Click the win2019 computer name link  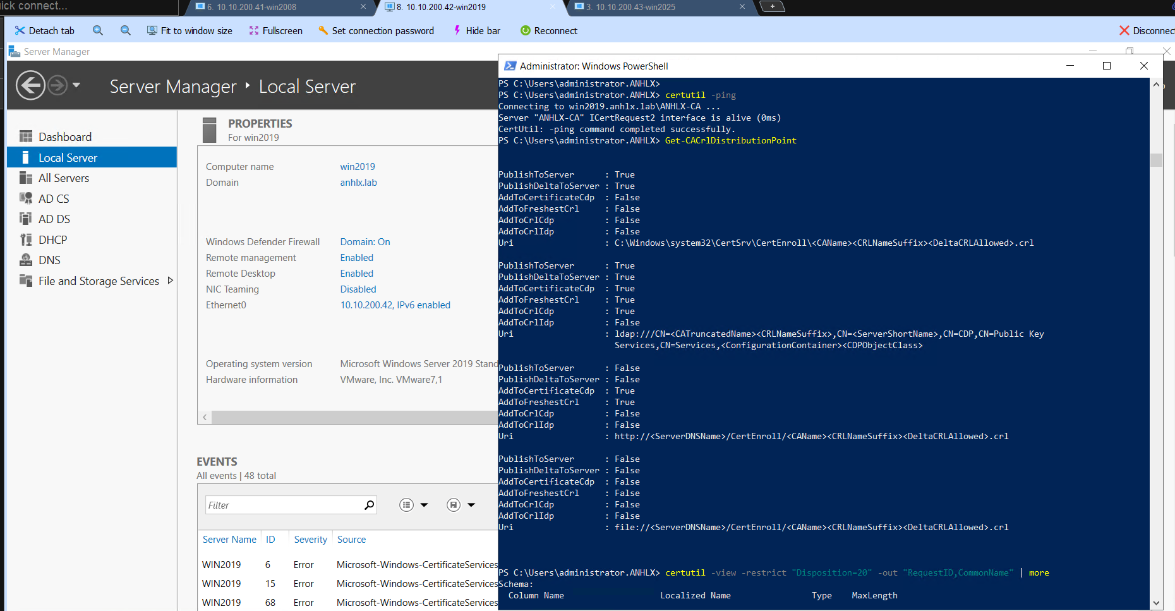point(358,167)
